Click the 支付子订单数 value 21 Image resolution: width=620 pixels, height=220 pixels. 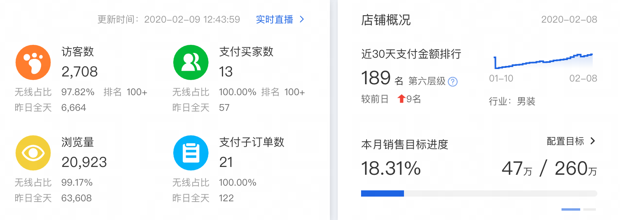click(x=226, y=162)
